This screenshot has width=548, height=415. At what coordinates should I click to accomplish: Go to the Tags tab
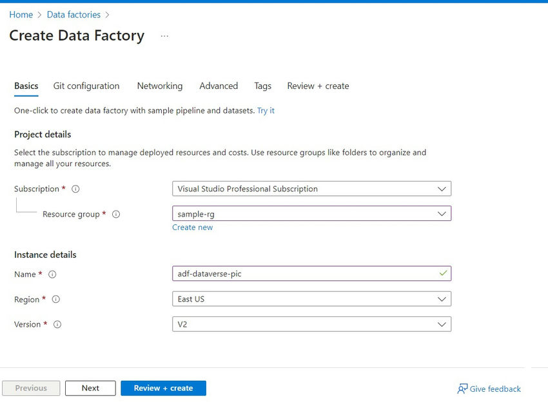pyautogui.click(x=262, y=86)
